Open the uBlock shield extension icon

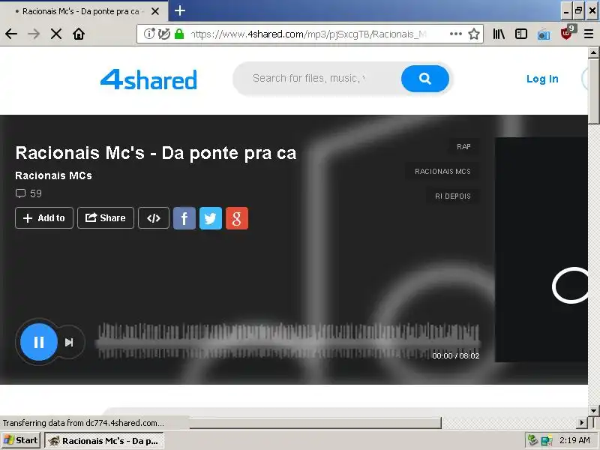tap(566, 34)
